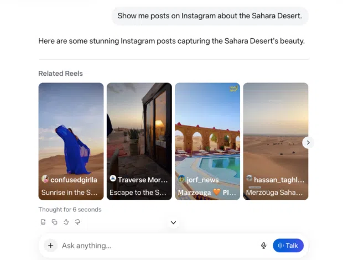Start voice mode with Talk button
The width and height of the screenshot is (343, 260).
(288, 246)
